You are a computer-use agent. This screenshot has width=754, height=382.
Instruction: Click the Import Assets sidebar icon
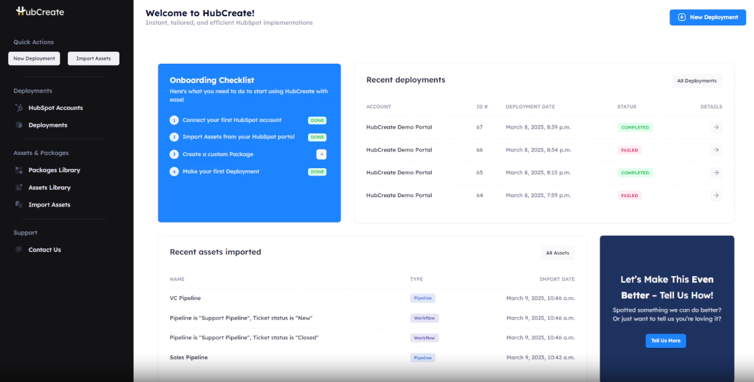[x=19, y=204]
